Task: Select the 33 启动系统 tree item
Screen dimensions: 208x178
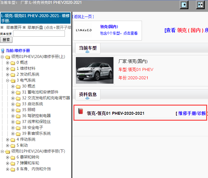Action: [33, 104]
